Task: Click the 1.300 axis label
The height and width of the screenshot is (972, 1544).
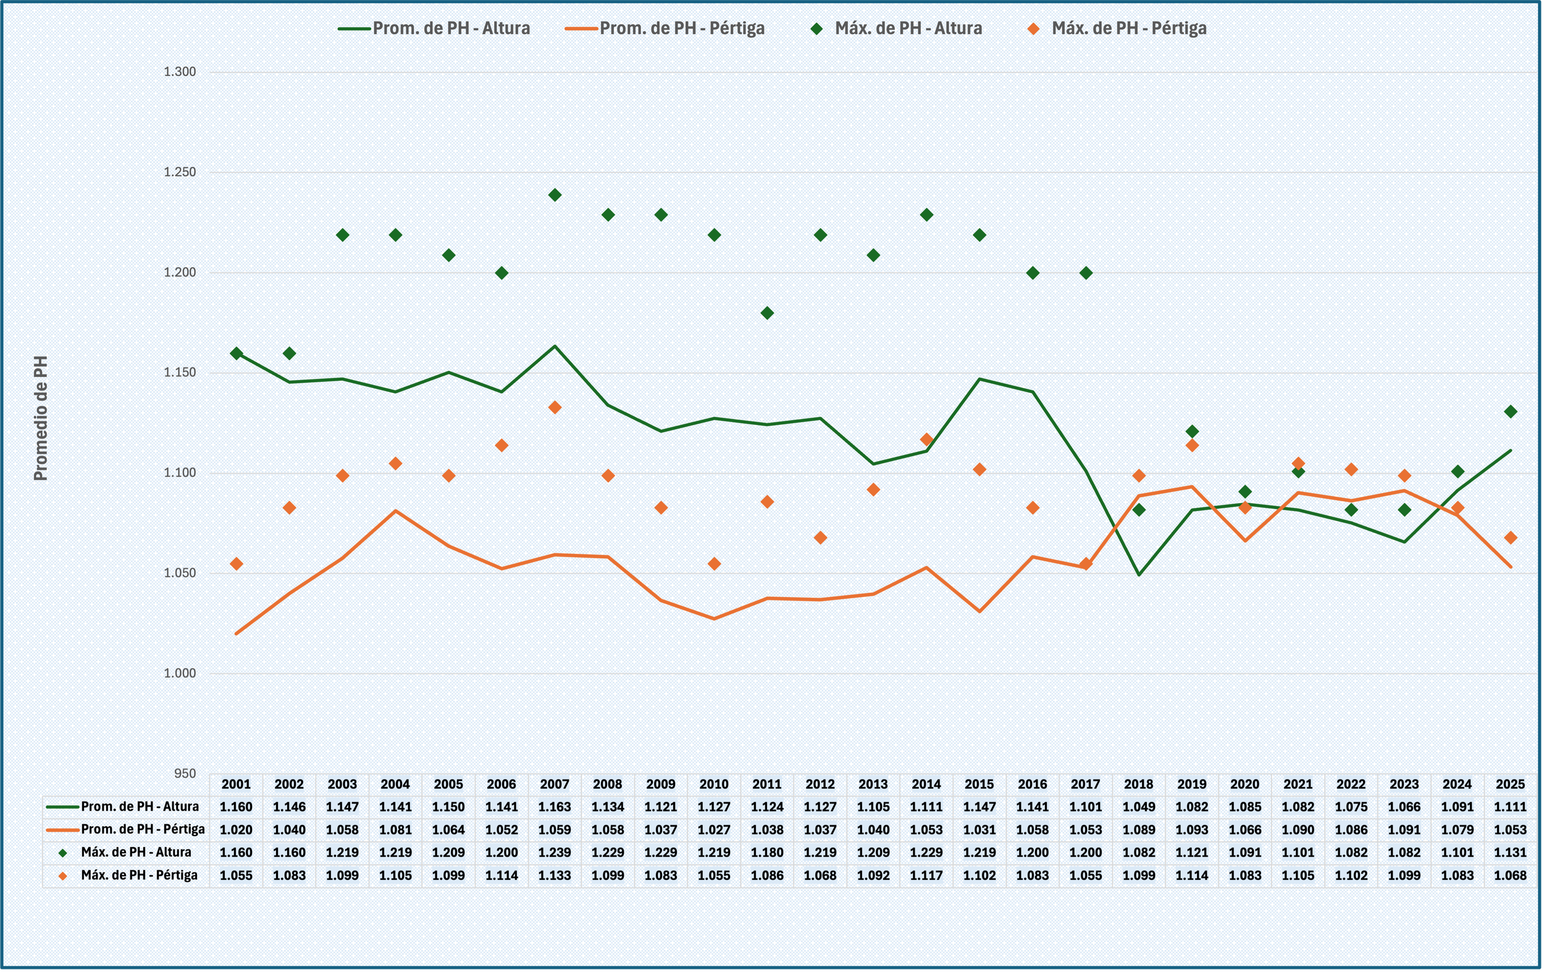Action: 180,72
